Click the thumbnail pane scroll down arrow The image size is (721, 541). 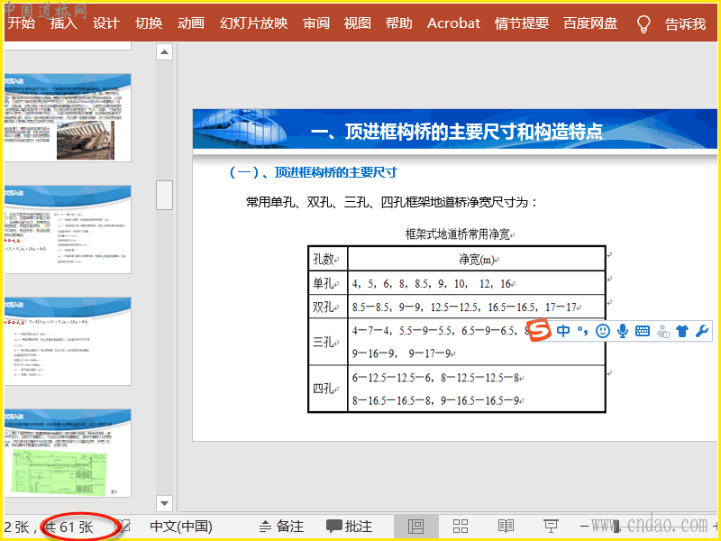[x=164, y=503]
